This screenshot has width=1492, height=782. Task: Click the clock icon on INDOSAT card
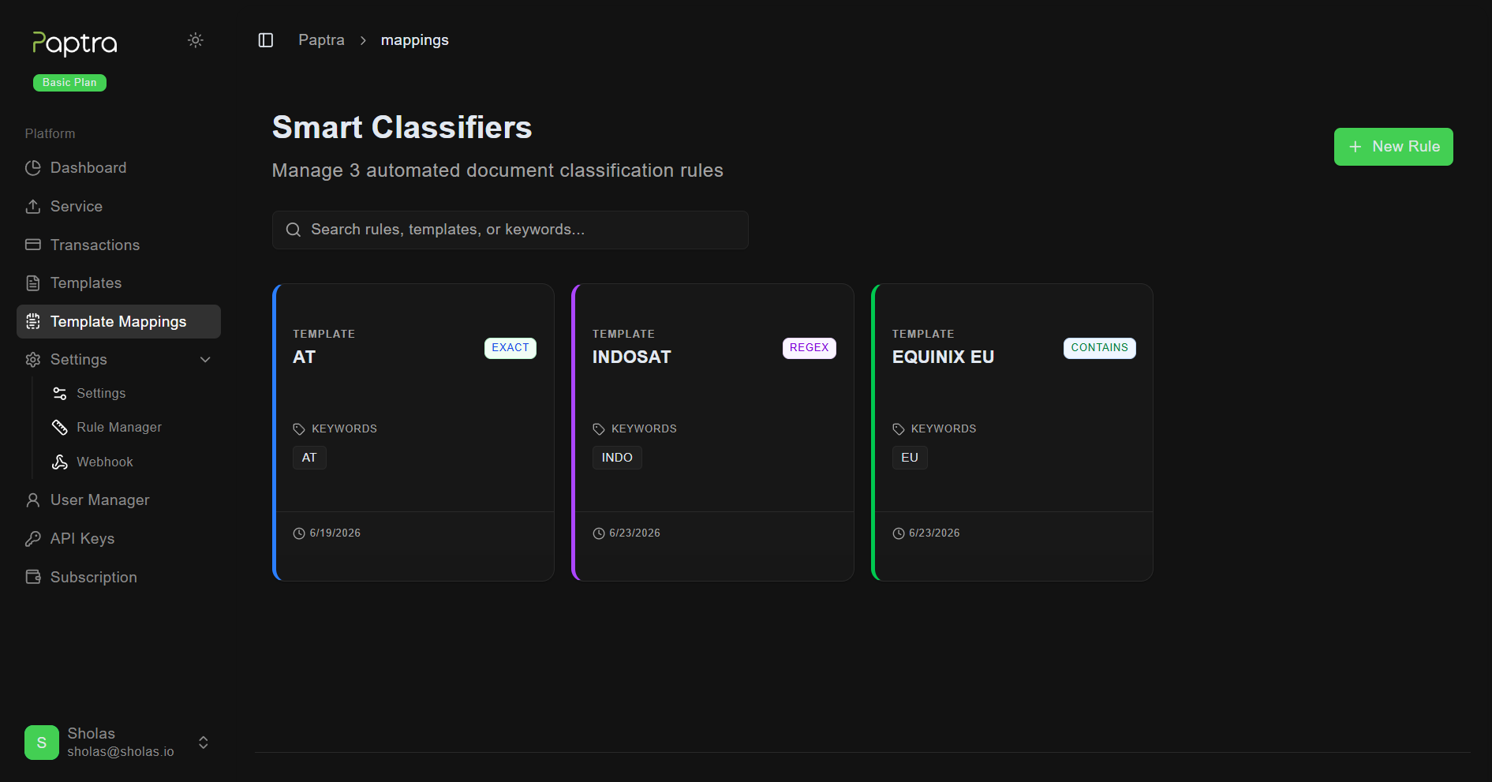(x=599, y=533)
